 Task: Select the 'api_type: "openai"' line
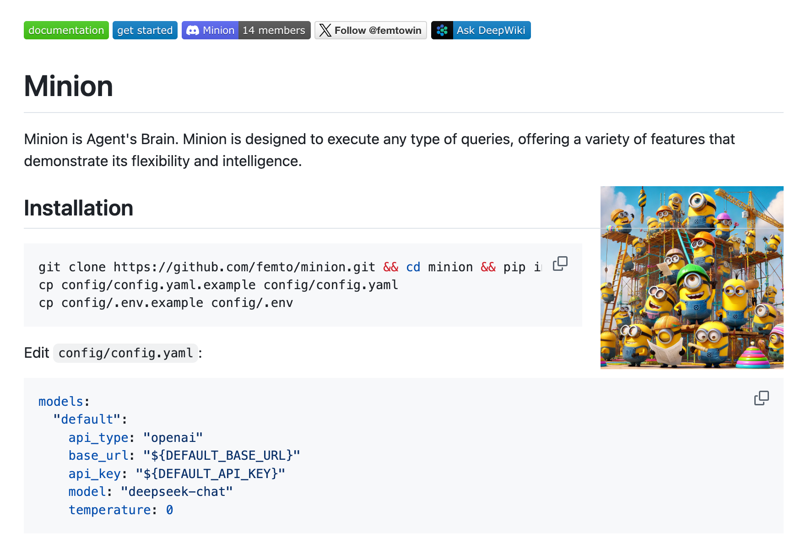135,438
